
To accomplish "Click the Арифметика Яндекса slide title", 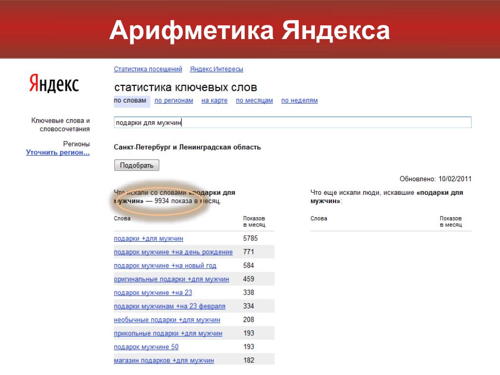I will 250,31.
